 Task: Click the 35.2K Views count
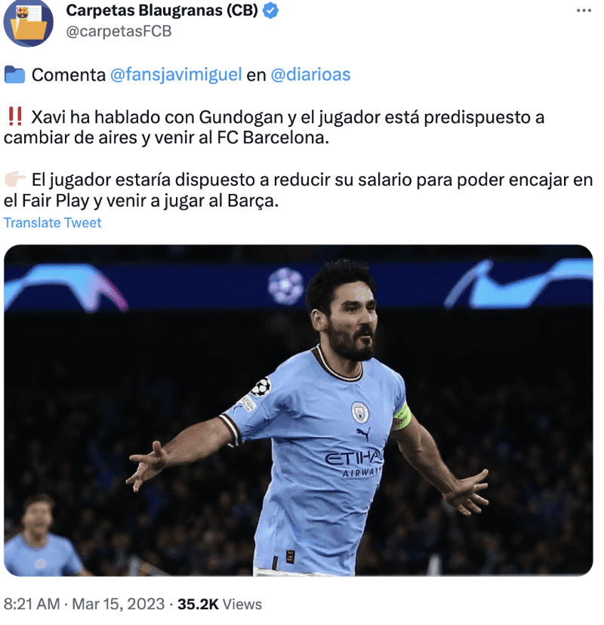coord(220,605)
